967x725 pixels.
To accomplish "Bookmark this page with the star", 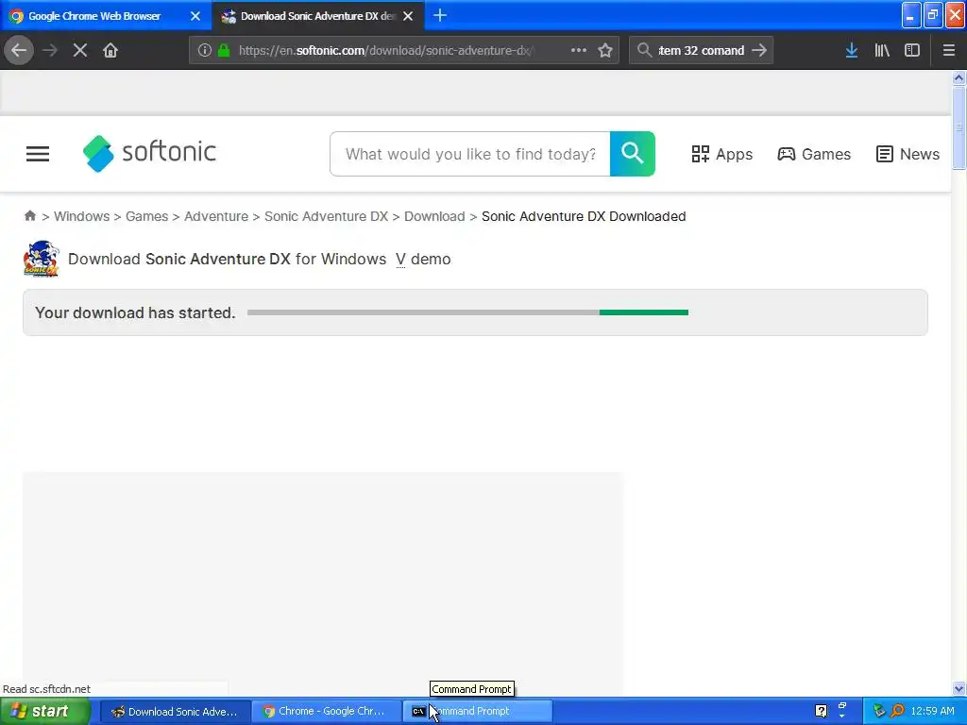I will coord(605,50).
